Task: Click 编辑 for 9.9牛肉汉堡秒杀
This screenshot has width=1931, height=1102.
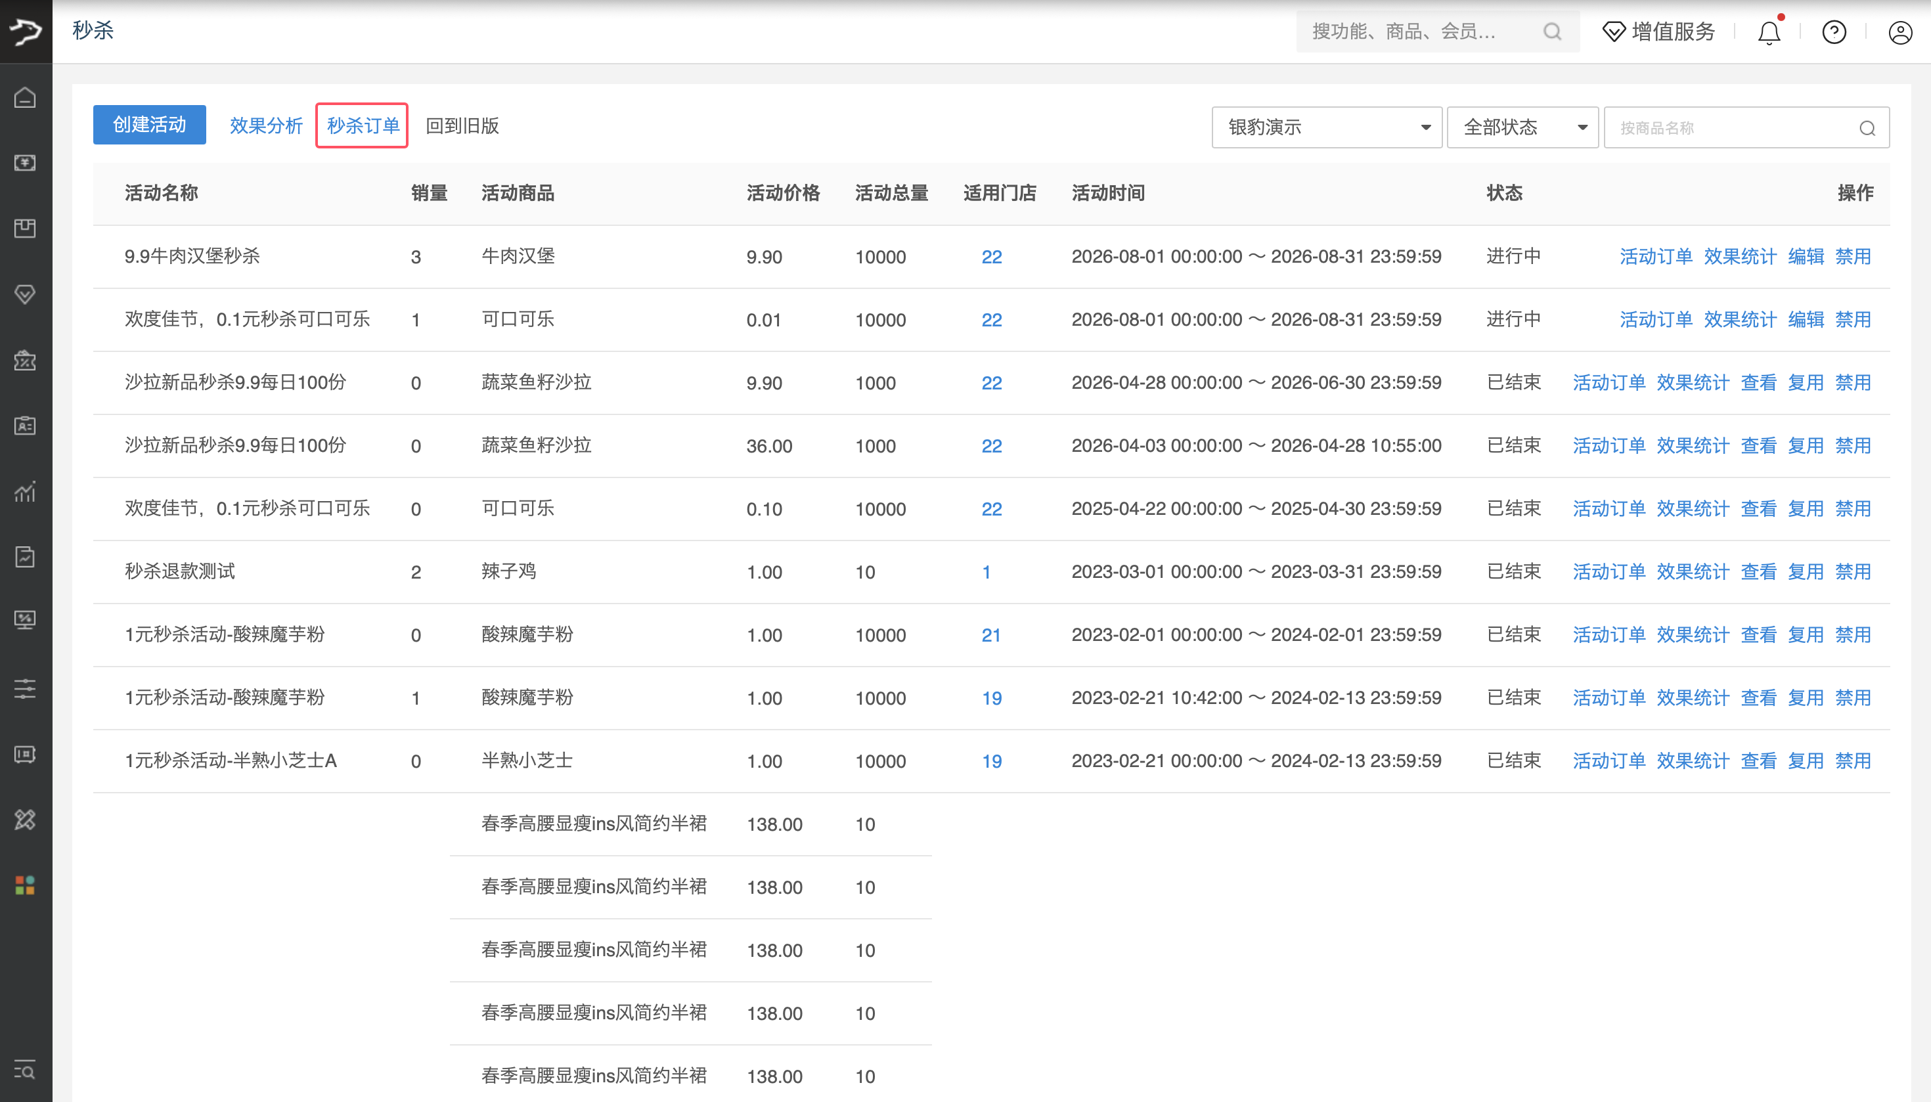Action: point(1806,257)
